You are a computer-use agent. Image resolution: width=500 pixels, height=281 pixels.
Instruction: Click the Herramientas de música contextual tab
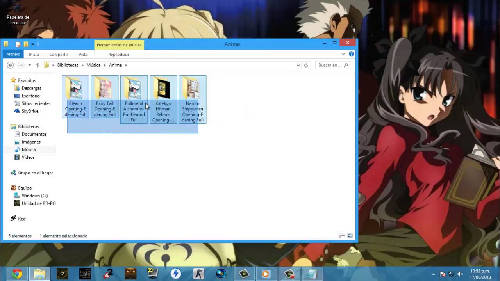[119, 45]
